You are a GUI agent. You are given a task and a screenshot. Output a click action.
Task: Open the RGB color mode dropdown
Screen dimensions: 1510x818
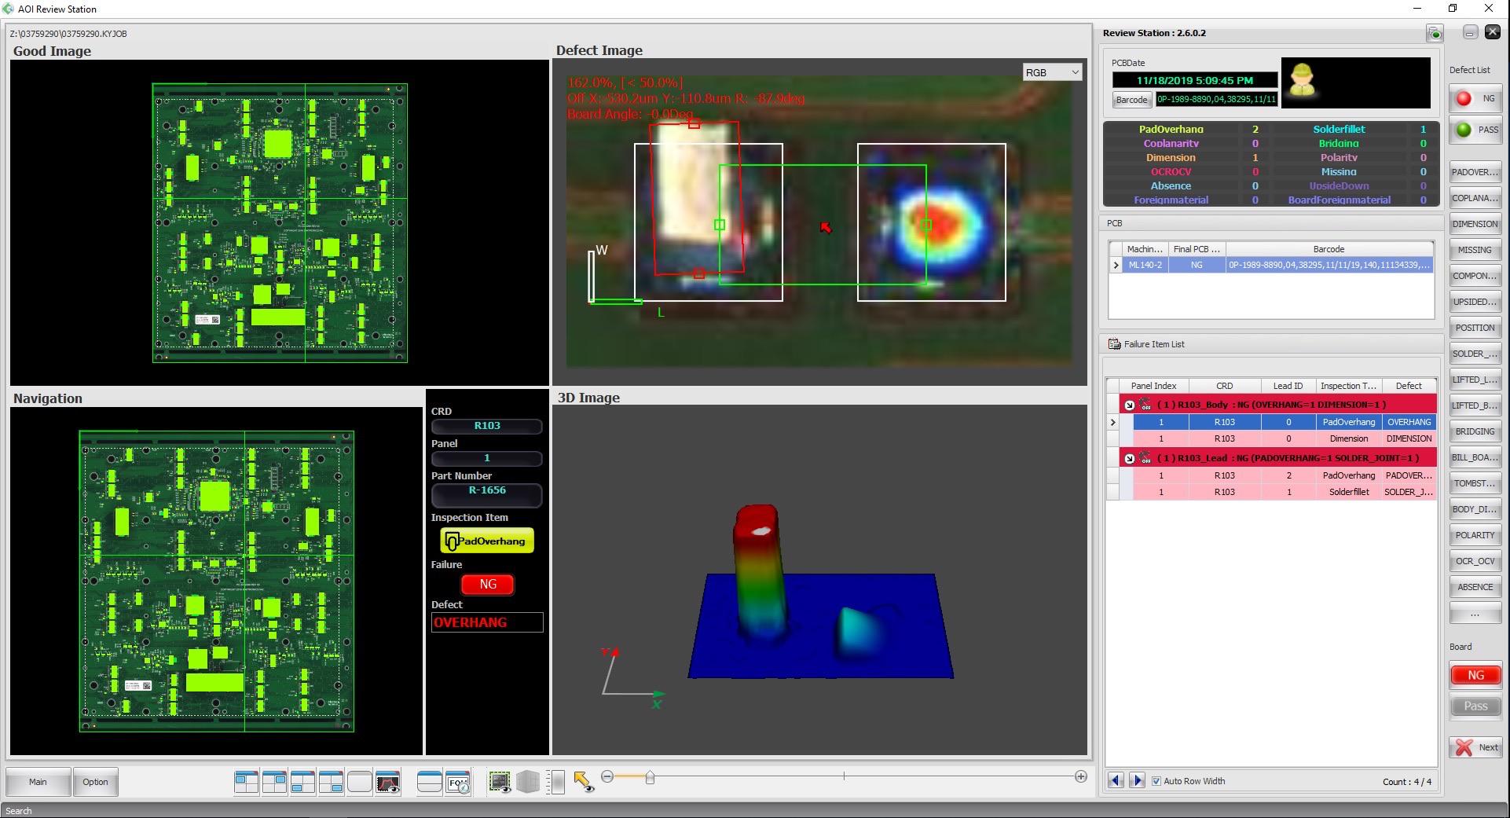(1052, 72)
